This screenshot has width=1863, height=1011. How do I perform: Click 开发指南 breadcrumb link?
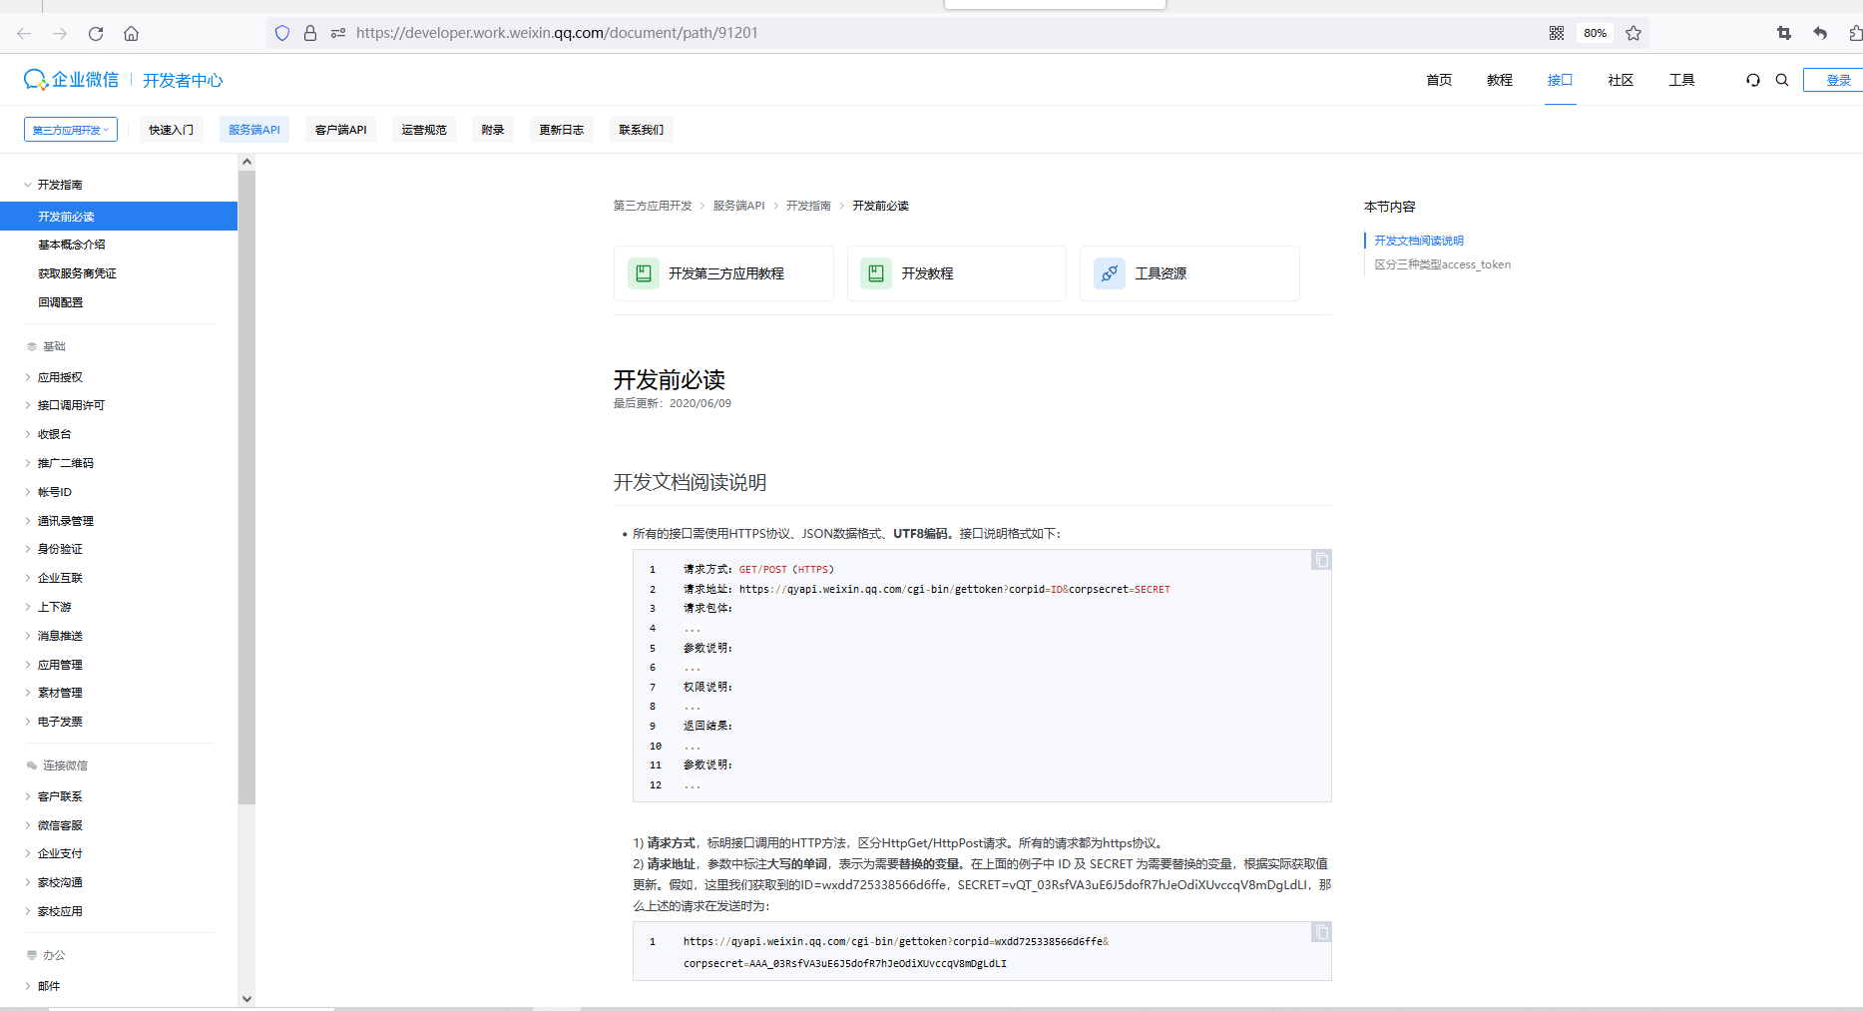(808, 206)
